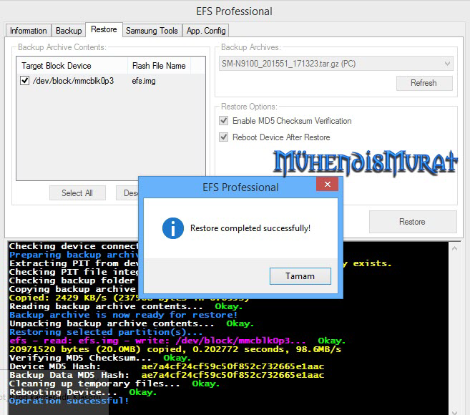
Task: Toggle Enable MD5 Checksum Verification checkbox
Action: click(225, 121)
